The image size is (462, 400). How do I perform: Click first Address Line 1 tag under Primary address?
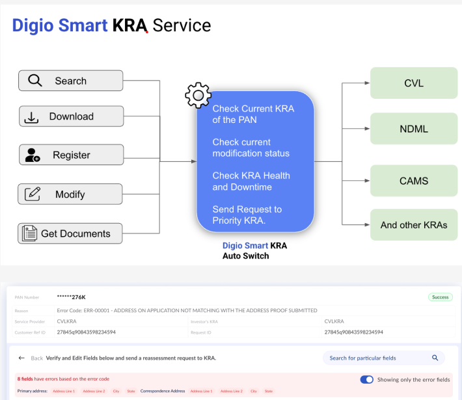[64, 391]
